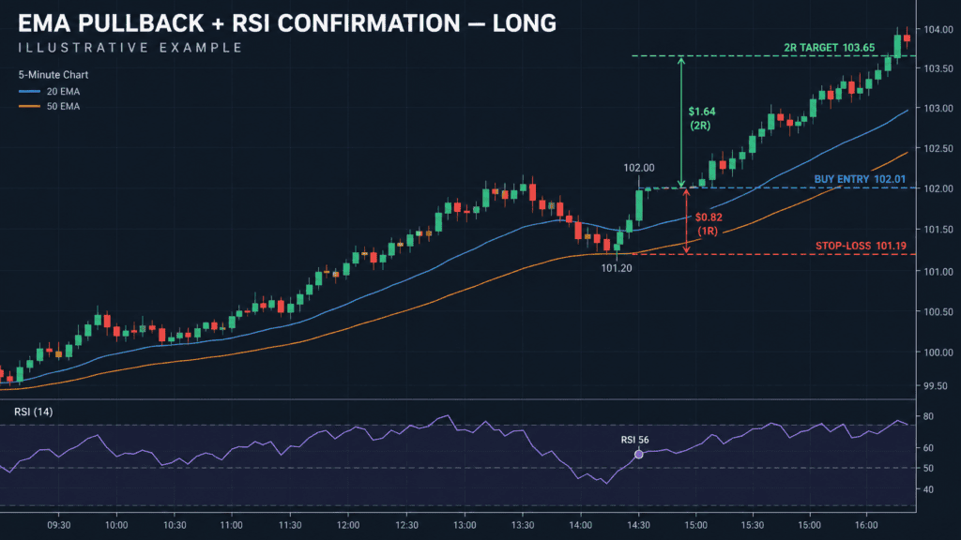The image size is (961, 540).
Task: Click the 101.00 price axis label
Action: (x=938, y=272)
